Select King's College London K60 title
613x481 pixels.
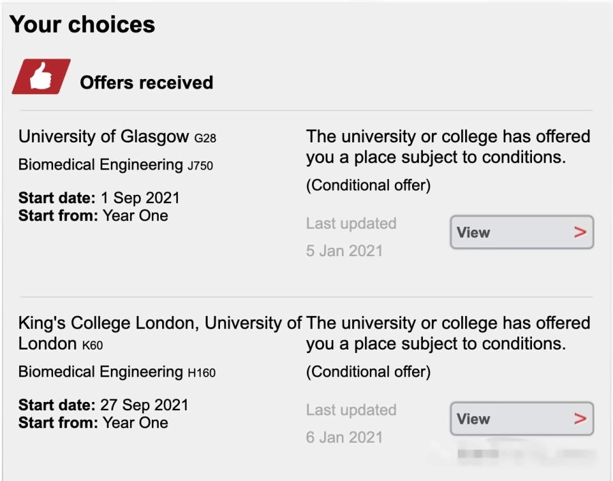coord(159,334)
